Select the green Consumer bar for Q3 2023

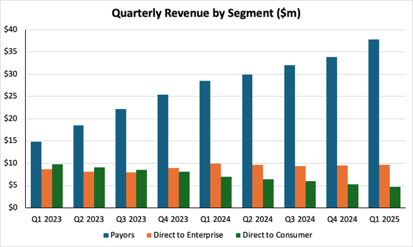(142, 189)
